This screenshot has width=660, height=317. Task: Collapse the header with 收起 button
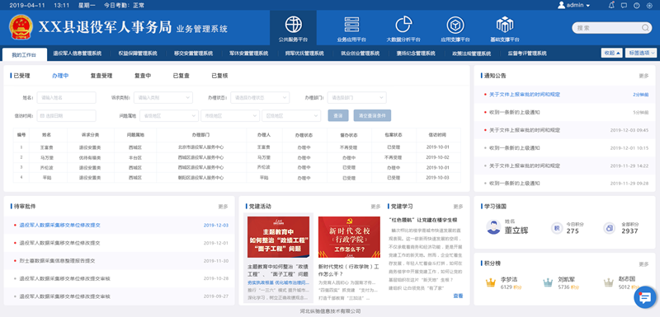pos(612,54)
